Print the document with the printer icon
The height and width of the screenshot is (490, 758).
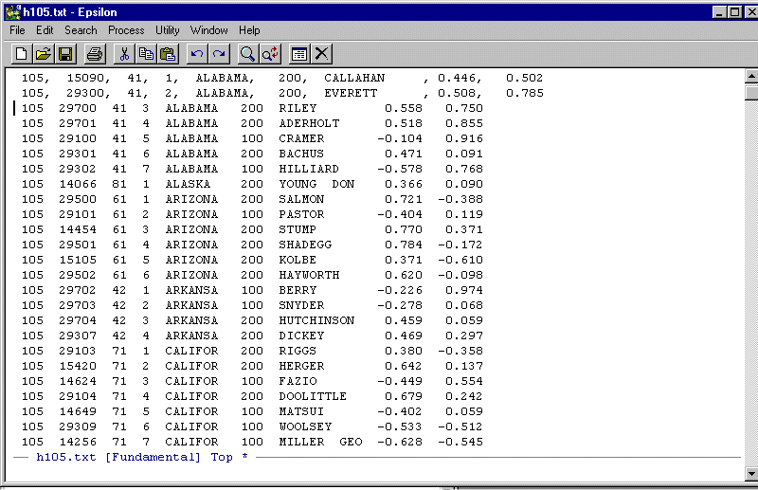click(x=95, y=54)
